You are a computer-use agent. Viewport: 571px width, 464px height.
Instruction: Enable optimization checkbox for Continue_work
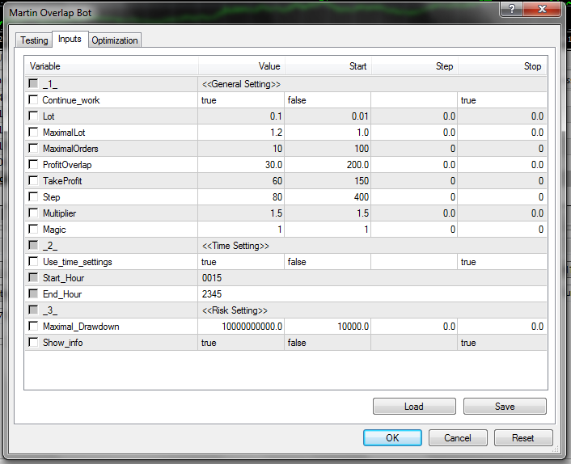click(33, 99)
